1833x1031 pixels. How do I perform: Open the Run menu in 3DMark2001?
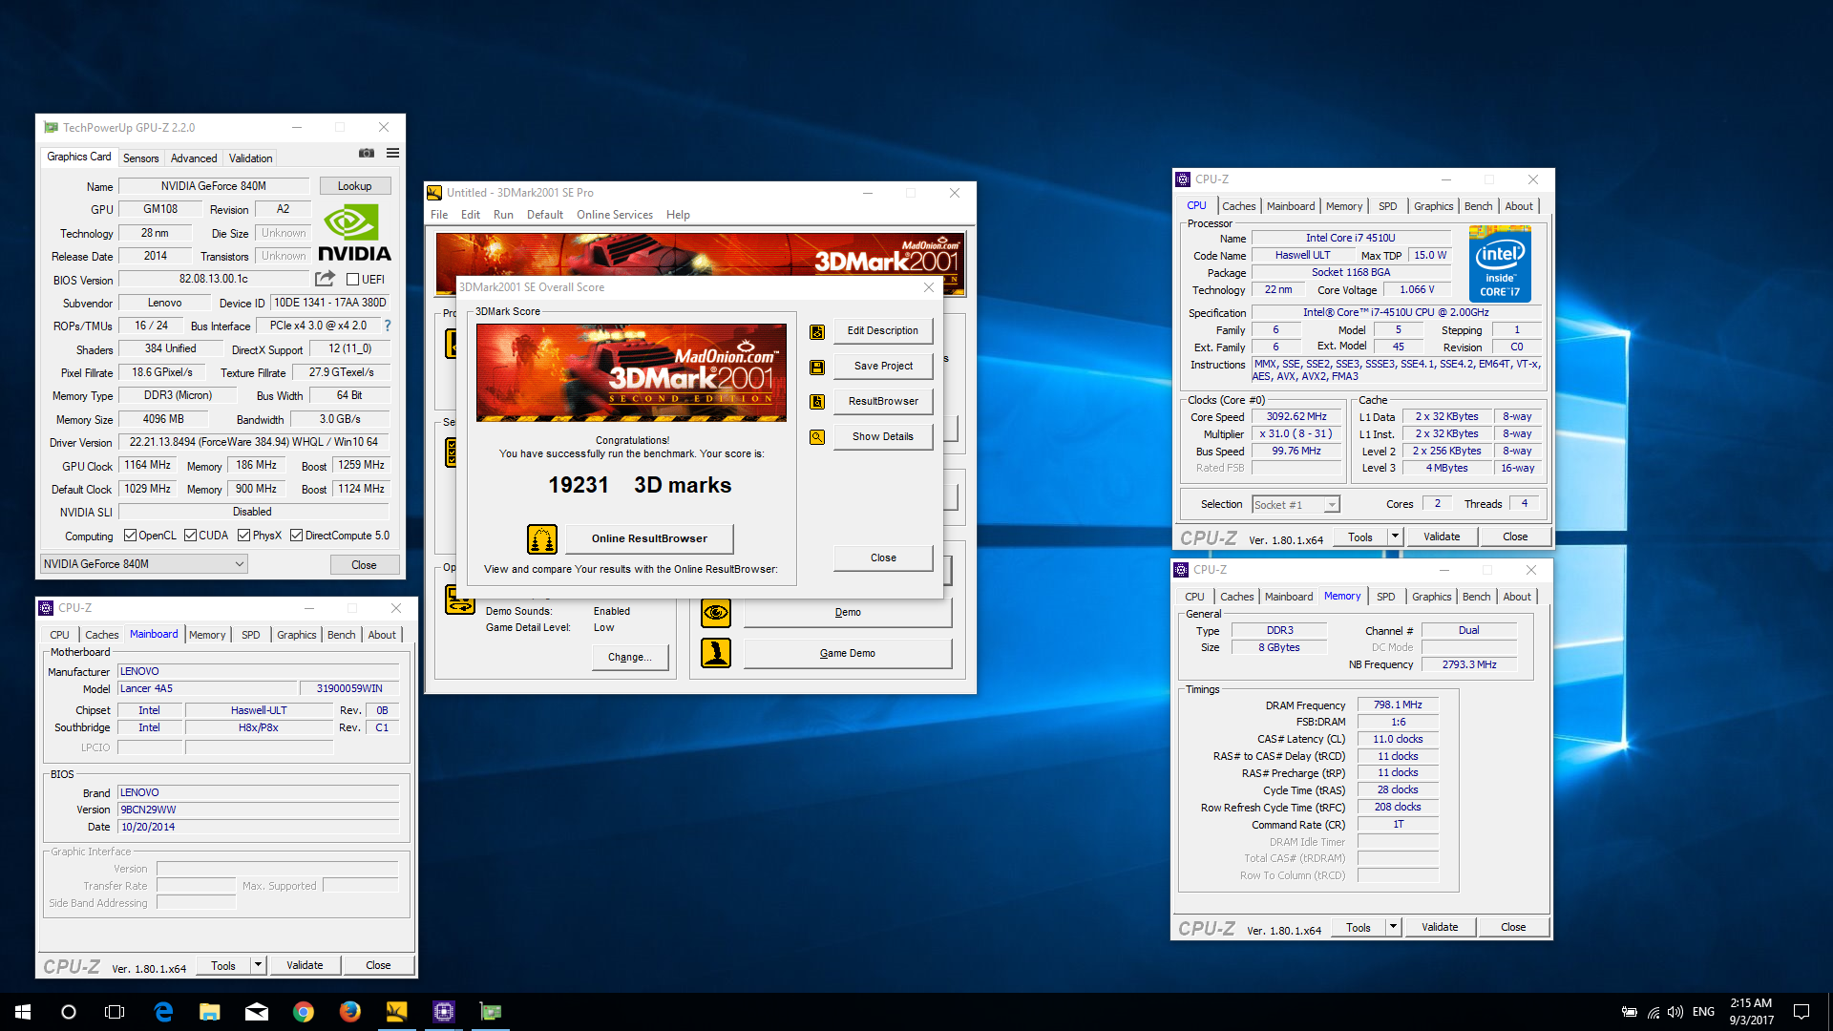[503, 215]
